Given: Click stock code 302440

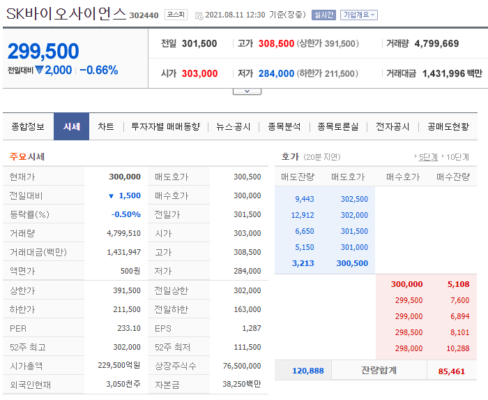Looking at the screenshot, I should click(144, 15).
